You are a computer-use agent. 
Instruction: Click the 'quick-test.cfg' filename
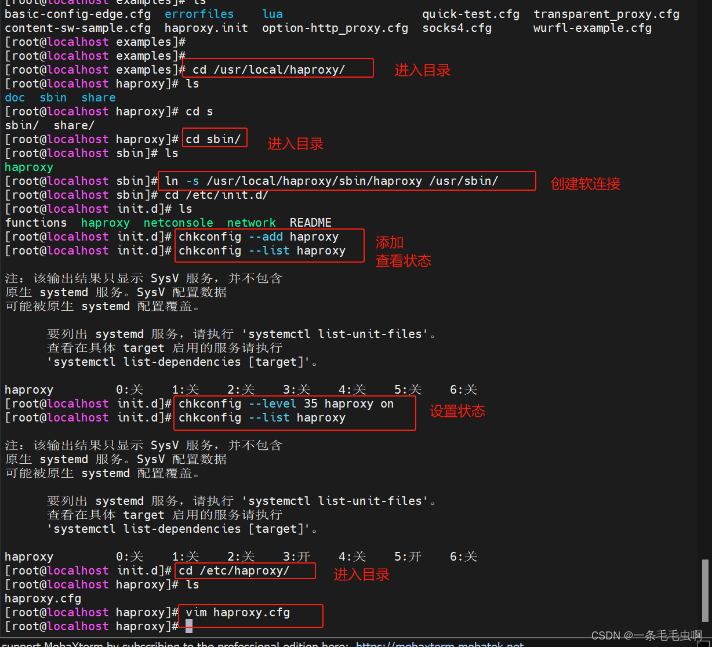[470, 13]
